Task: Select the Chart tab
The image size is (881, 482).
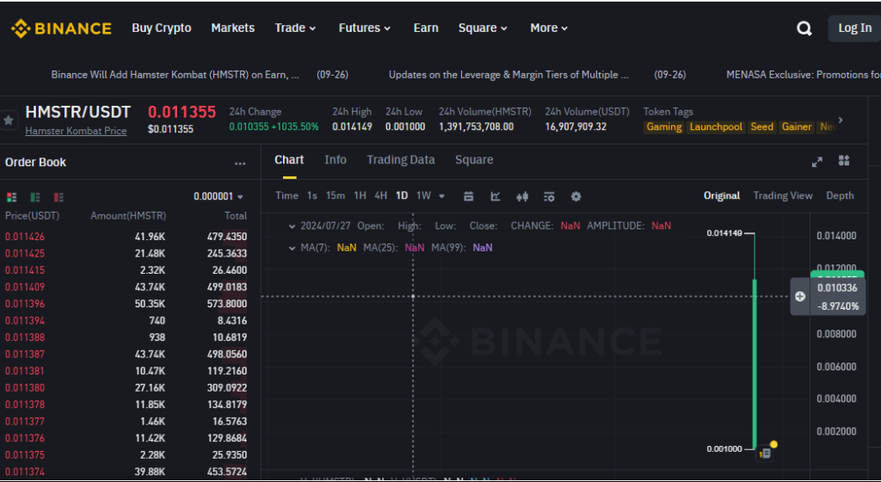Action: tap(289, 160)
